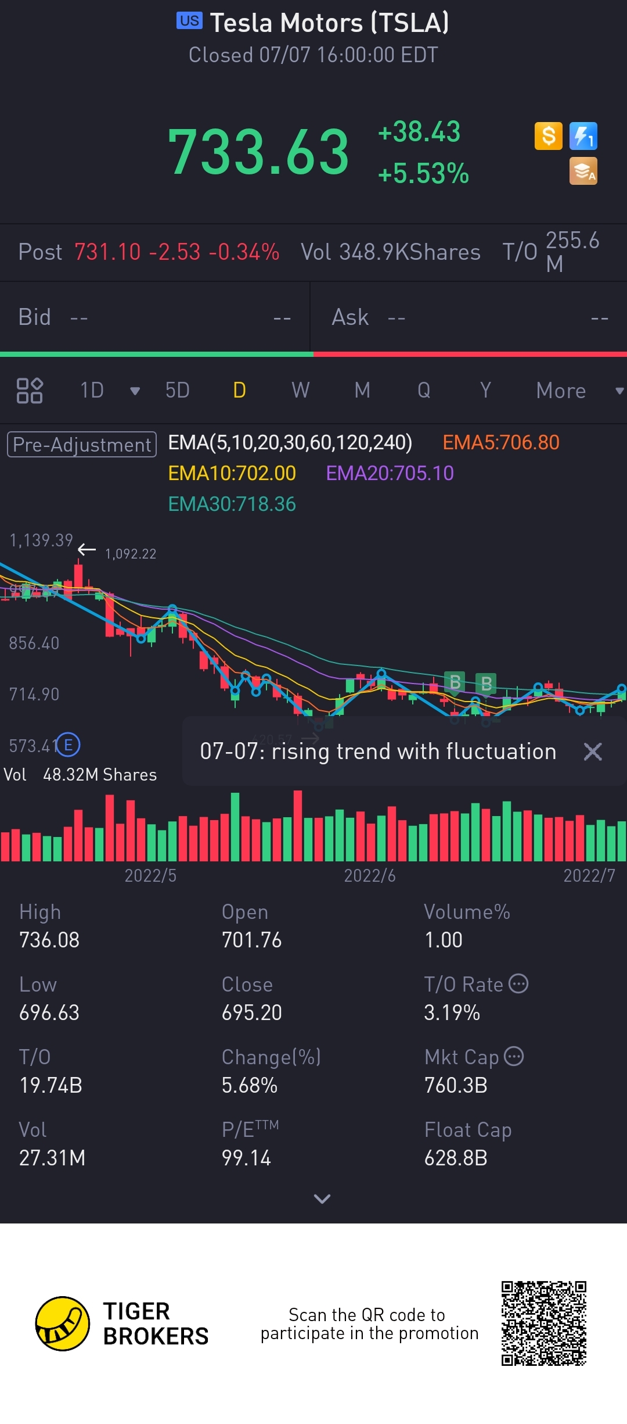627x1424 pixels.
Task: Tap the Ask quote row
Action: (469, 317)
